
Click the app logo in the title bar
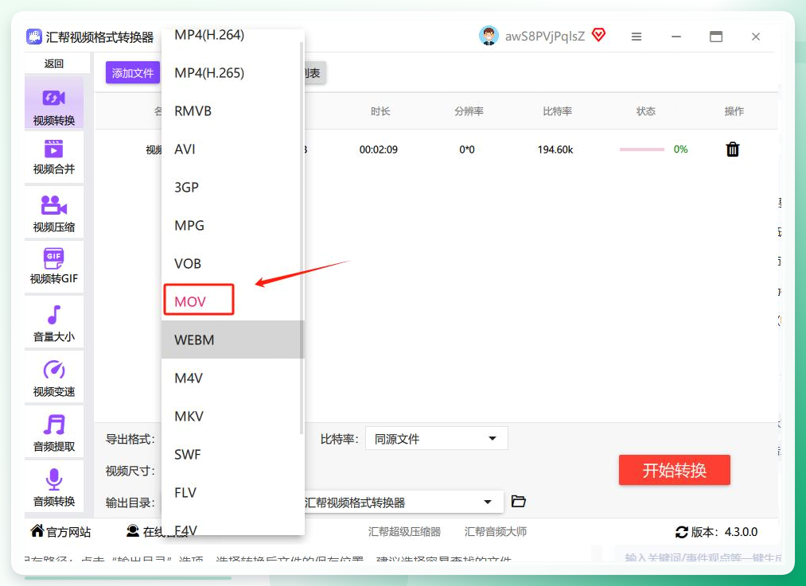[x=34, y=37]
